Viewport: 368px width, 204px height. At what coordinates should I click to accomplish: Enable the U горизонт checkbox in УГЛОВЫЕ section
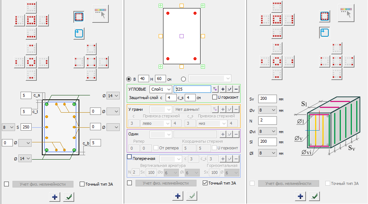click(215, 98)
